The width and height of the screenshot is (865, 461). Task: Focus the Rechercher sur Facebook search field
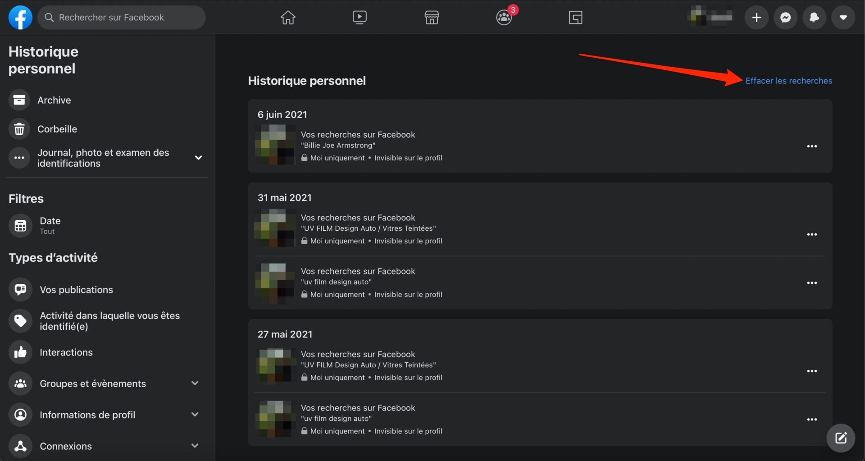pyautogui.click(x=122, y=18)
